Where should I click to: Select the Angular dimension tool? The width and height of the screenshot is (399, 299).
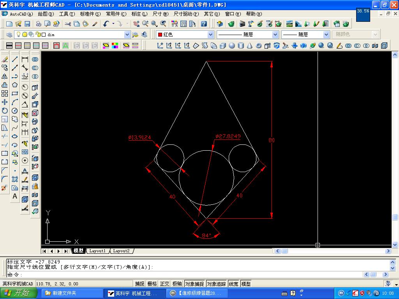[25, 104]
